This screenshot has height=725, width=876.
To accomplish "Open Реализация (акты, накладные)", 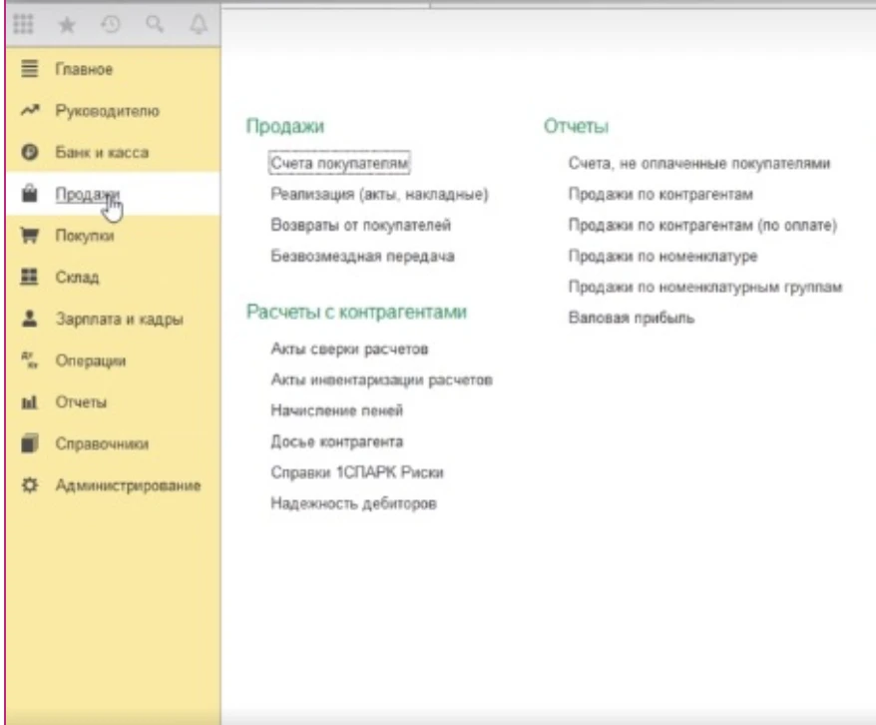I will [x=379, y=194].
